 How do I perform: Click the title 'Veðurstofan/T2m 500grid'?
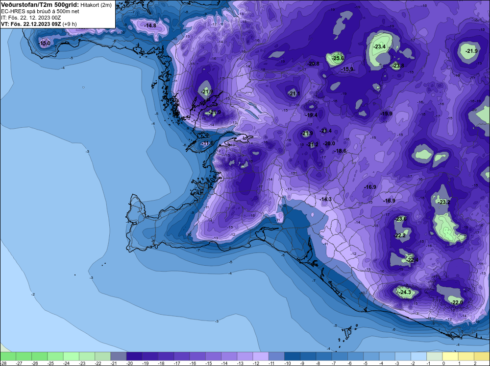click(40, 5)
